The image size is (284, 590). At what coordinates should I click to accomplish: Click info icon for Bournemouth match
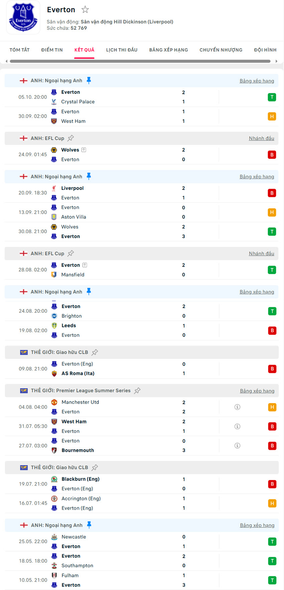(x=237, y=446)
